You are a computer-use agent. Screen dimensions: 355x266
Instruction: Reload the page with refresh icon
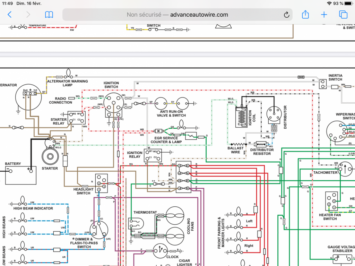[286, 15]
